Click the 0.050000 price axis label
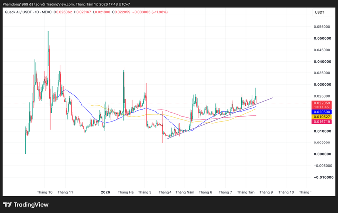This screenshot has width=338, height=213. 322,38
